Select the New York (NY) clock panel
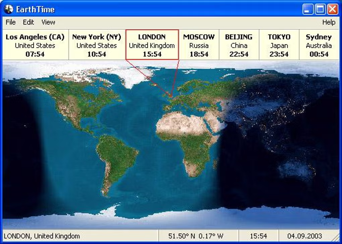The width and height of the screenshot is (342, 244). pos(97,45)
